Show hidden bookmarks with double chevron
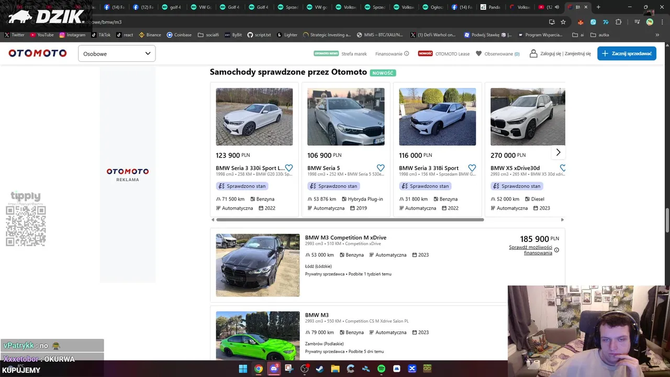 (657, 35)
